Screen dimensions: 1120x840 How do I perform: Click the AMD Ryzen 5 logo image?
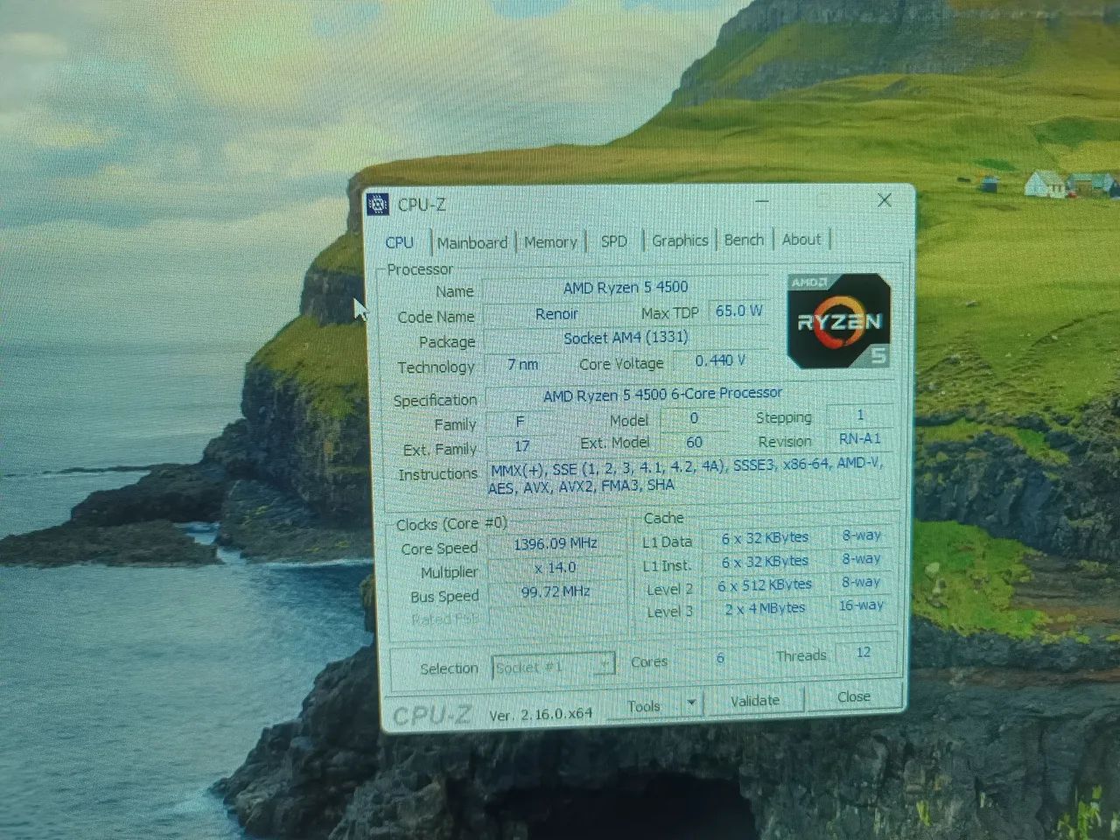point(839,321)
